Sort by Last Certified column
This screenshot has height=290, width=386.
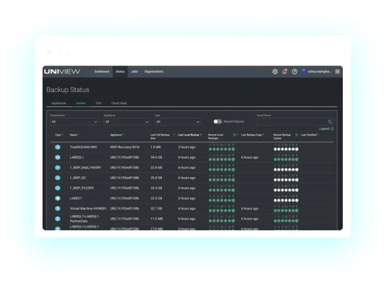[310, 135]
